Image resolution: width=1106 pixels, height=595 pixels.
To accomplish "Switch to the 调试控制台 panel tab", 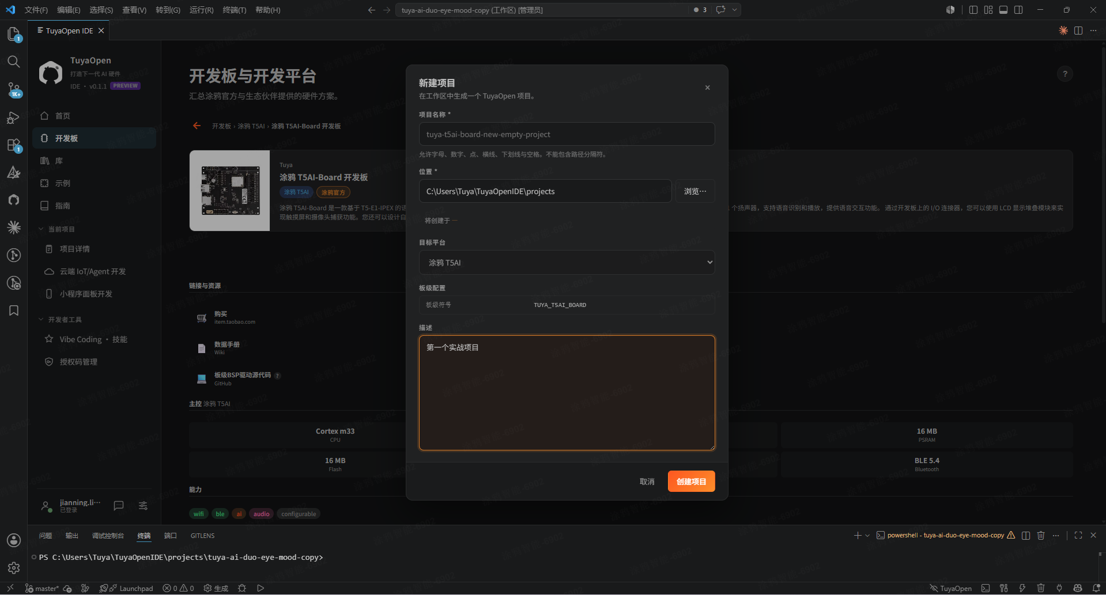I will click(x=108, y=536).
